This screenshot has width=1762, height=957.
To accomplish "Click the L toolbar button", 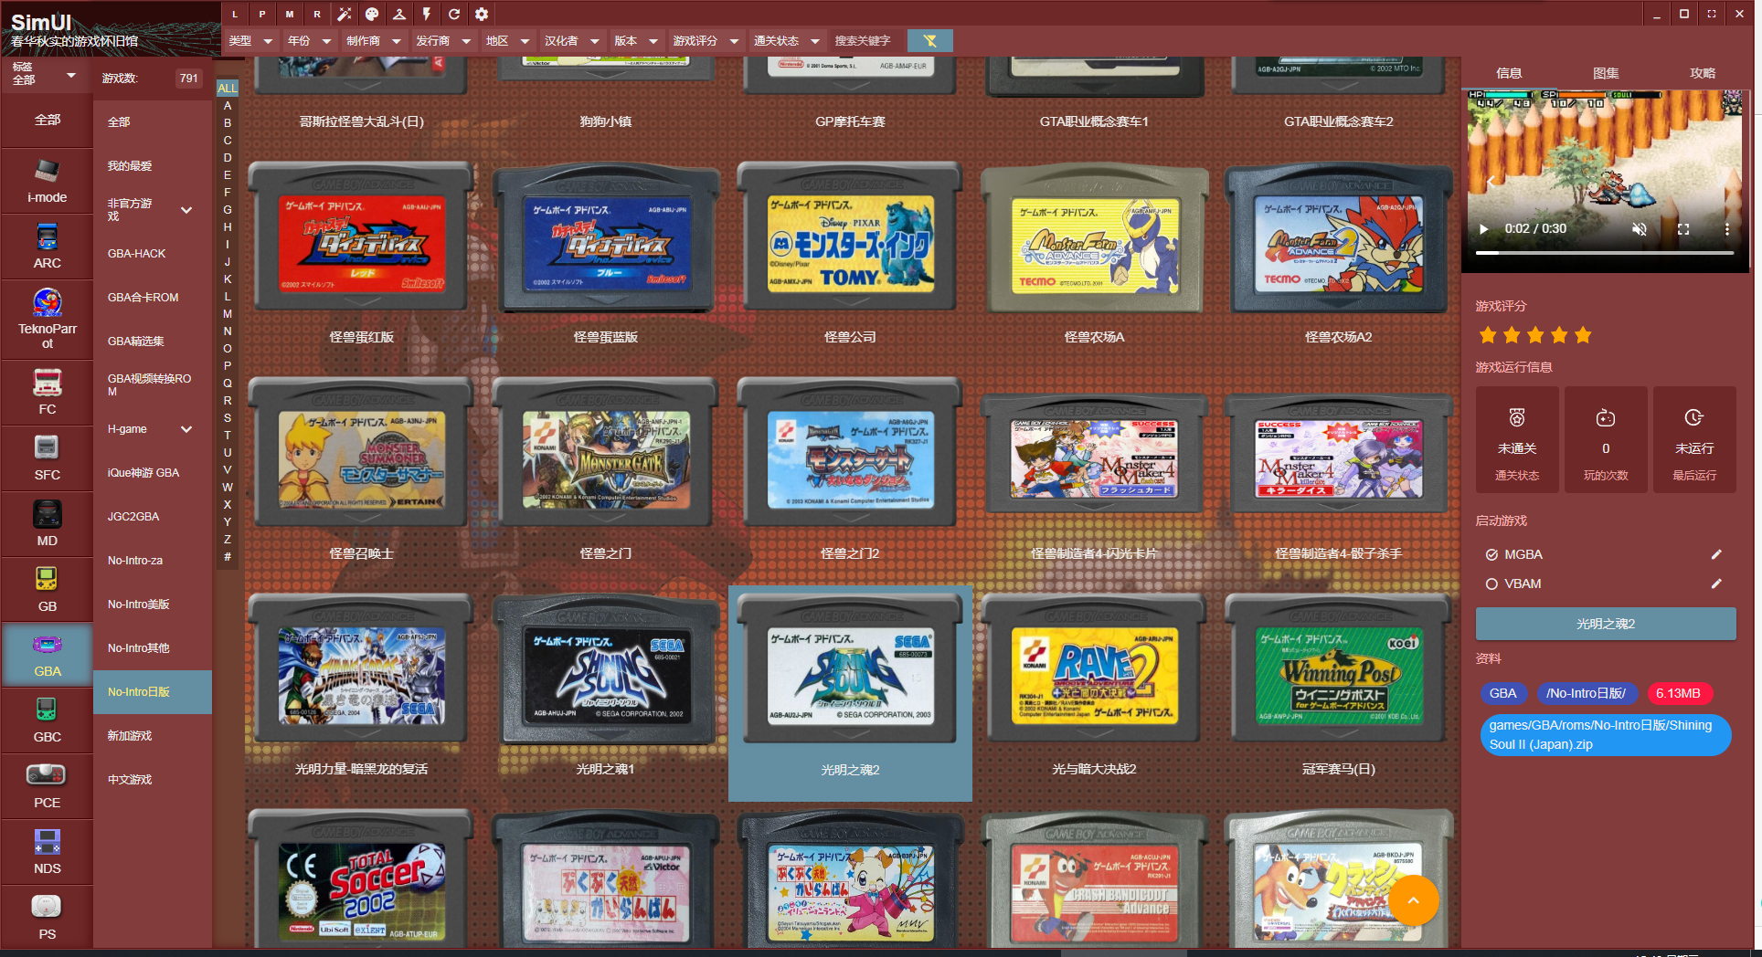I will pyautogui.click(x=235, y=14).
